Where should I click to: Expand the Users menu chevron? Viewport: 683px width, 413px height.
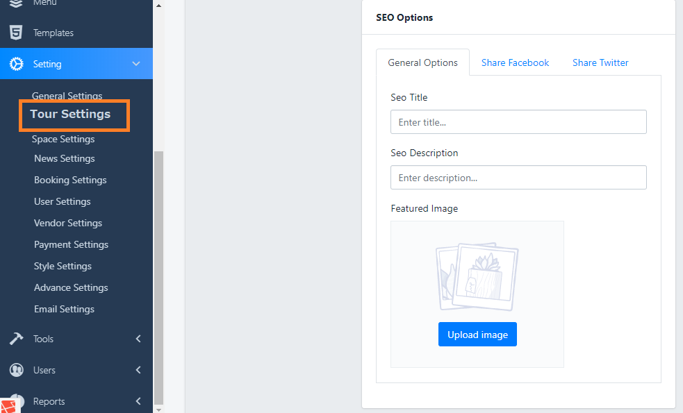tap(138, 370)
